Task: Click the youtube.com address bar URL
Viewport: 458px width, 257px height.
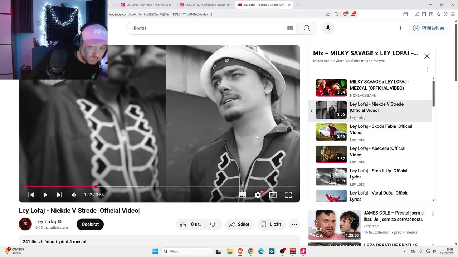Action: [161, 14]
